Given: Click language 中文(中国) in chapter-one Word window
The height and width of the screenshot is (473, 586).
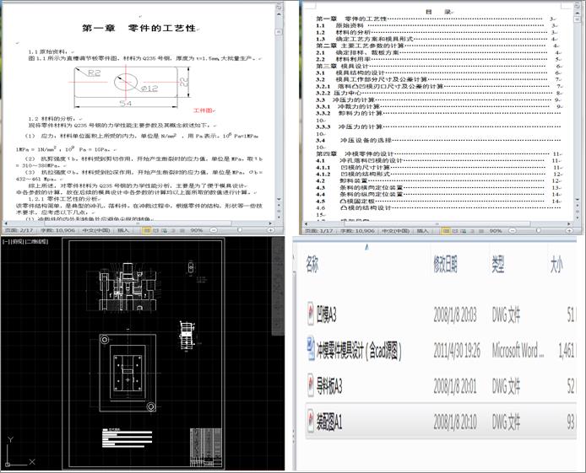Looking at the screenshot, I should 96,230.
